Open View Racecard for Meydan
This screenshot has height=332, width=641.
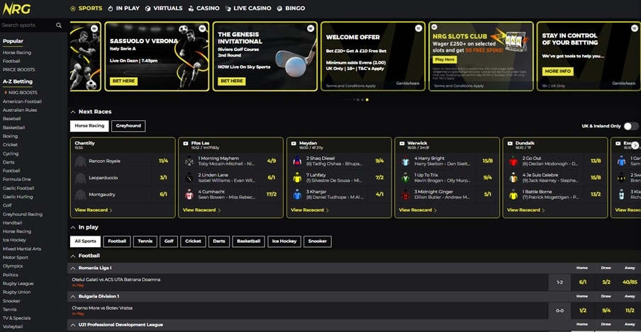(x=309, y=210)
